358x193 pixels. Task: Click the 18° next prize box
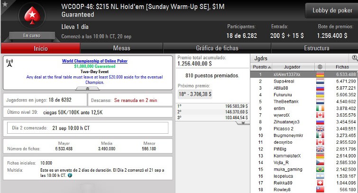click(195, 94)
